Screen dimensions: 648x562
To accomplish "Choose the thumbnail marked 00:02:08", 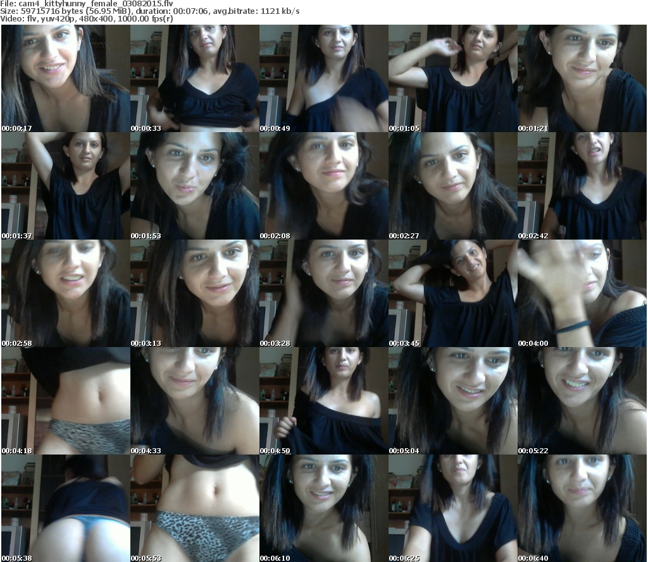I will pyautogui.click(x=324, y=186).
